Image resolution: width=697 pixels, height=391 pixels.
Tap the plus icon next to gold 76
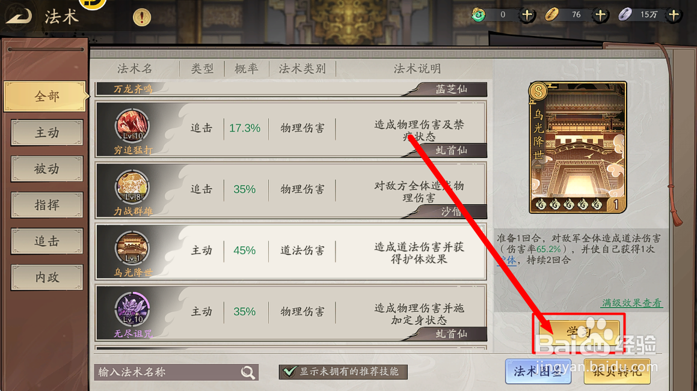click(601, 14)
